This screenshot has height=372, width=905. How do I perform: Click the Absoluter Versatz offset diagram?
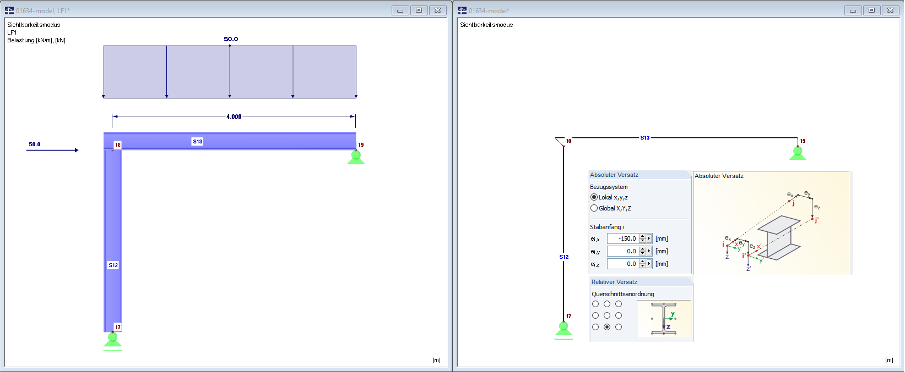(772, 223)
